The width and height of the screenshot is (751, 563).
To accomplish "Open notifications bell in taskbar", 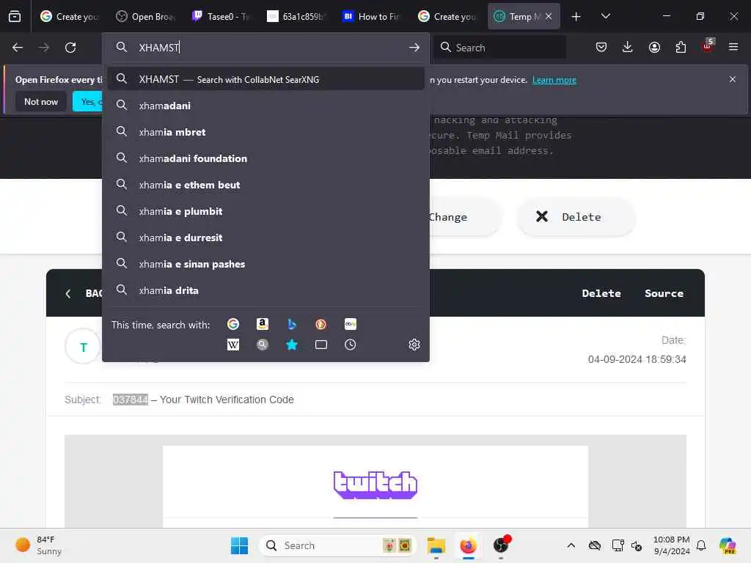I will click(x=701, y=545).
